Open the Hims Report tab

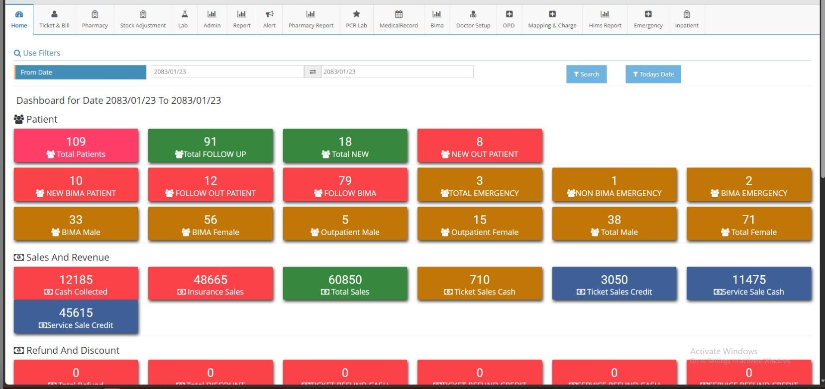605,20
